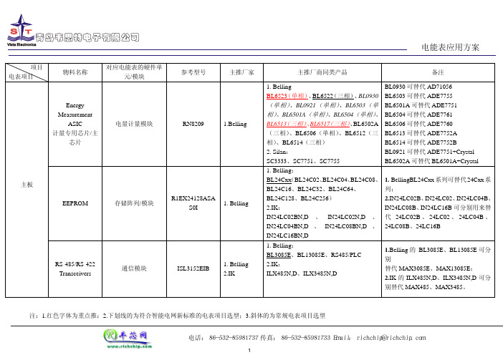Click the 物料名称 column header
The width and height of the screenshot is (503, 355).
75,72
